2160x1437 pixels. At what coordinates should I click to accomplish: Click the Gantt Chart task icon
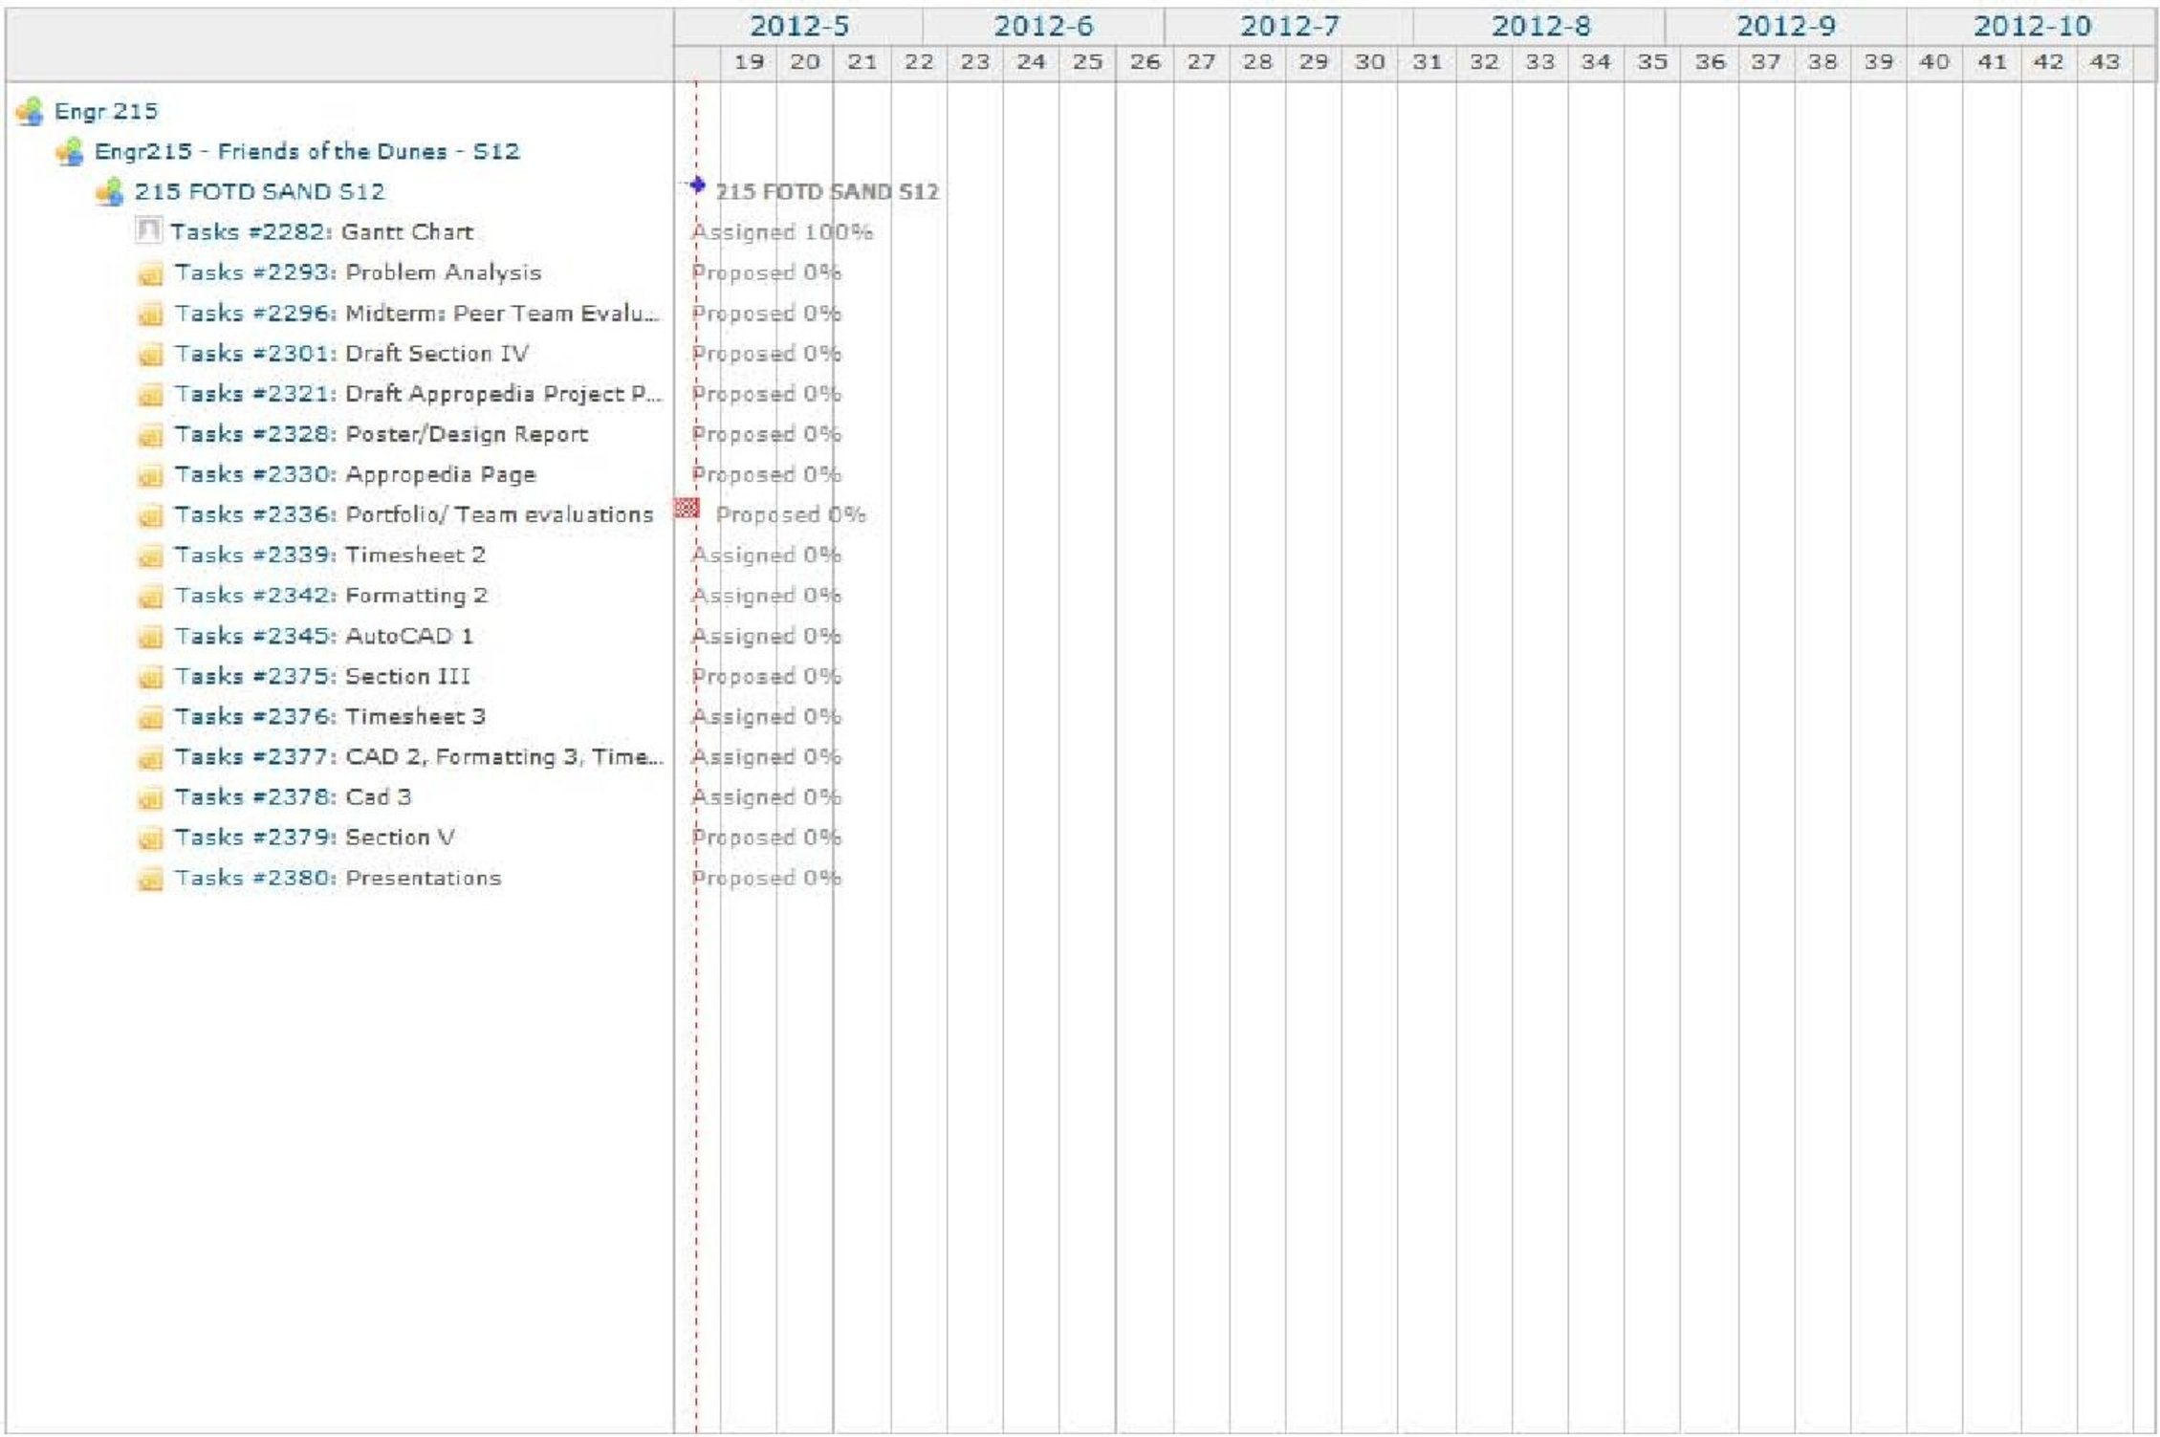point(148,230)
